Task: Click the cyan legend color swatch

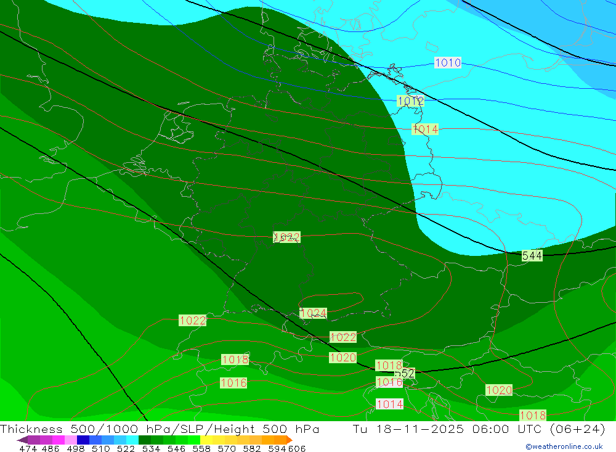Action: [132, 440]
